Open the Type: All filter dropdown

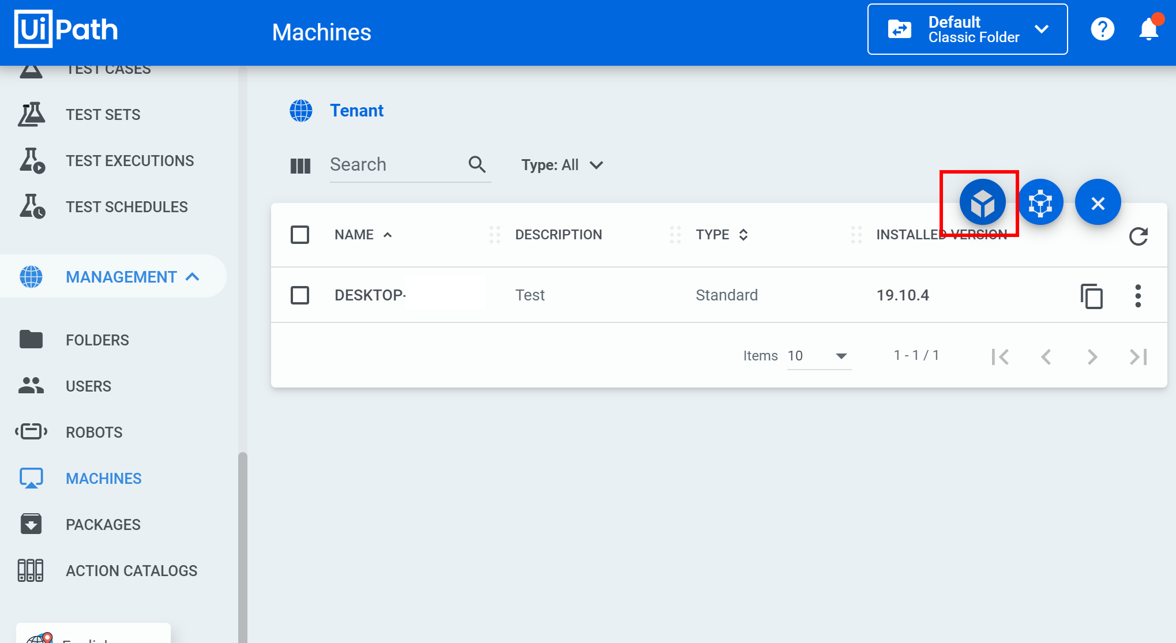point(562,166)
